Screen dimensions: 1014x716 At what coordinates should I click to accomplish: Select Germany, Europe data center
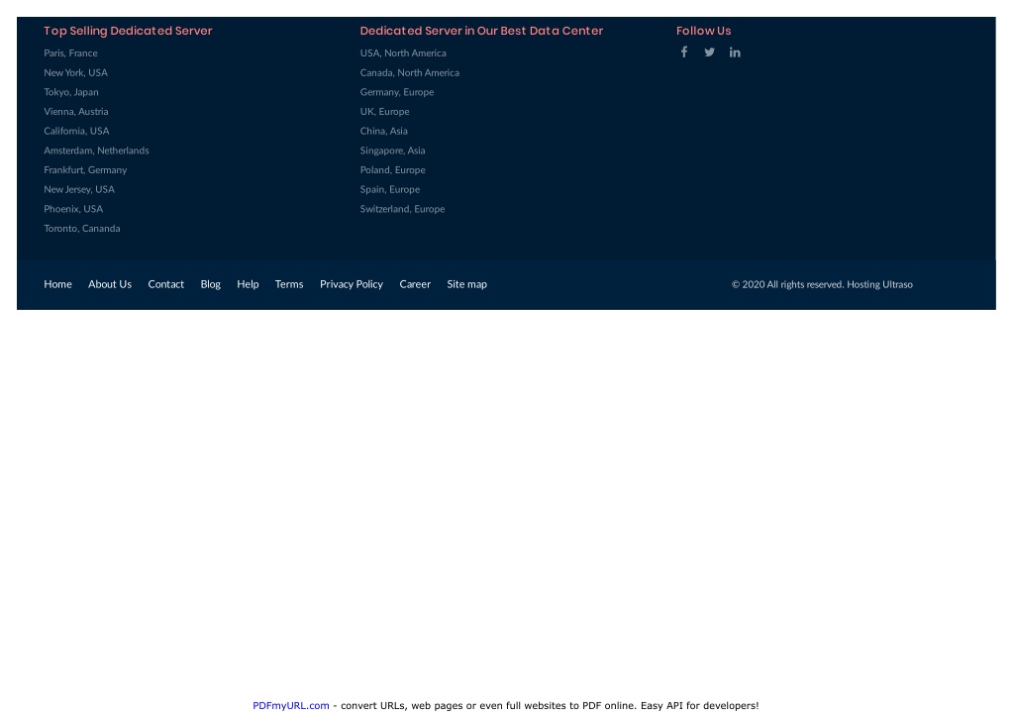397,92
